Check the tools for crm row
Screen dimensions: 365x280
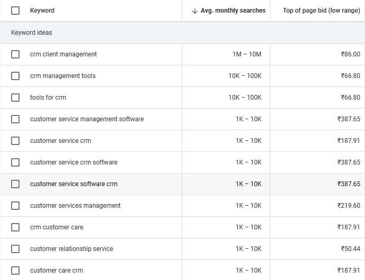15,98
